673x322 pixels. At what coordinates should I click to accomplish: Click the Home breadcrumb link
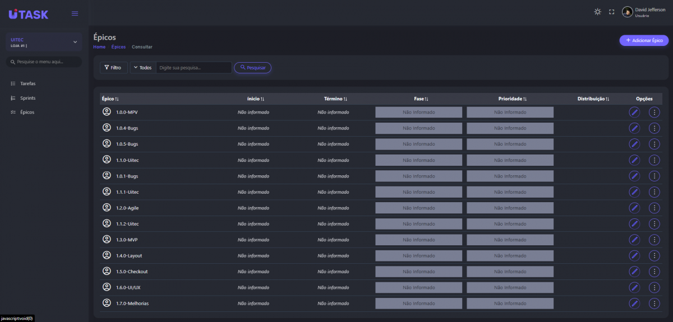click(x=99, y=47)
